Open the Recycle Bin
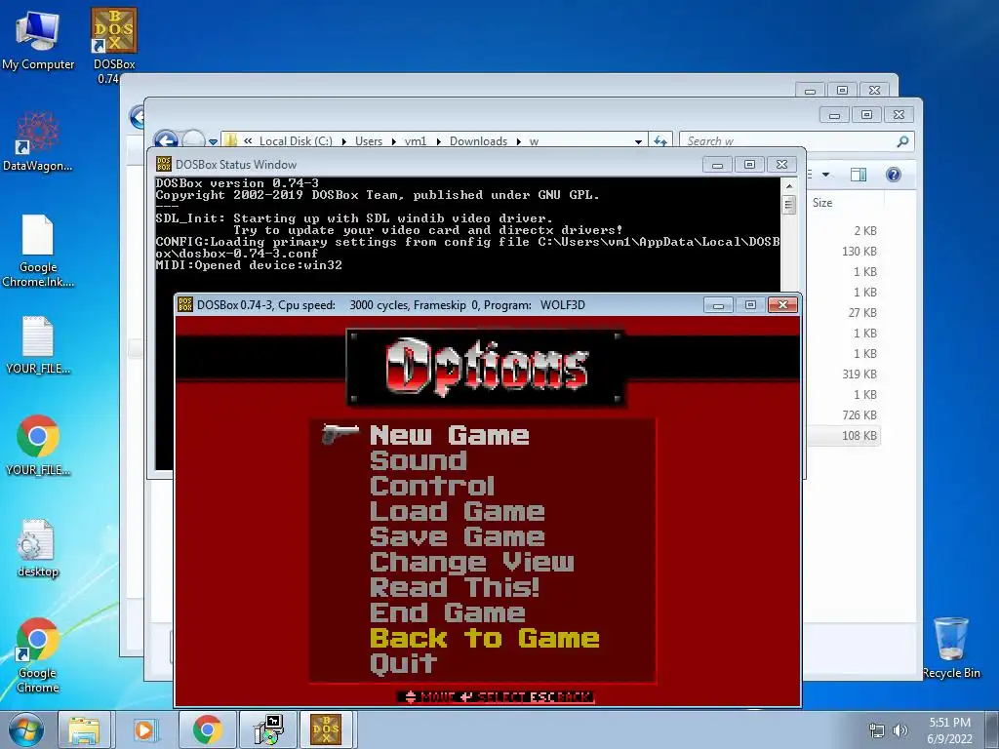Screen dimensions: 999x749 (x=951, y=648)
